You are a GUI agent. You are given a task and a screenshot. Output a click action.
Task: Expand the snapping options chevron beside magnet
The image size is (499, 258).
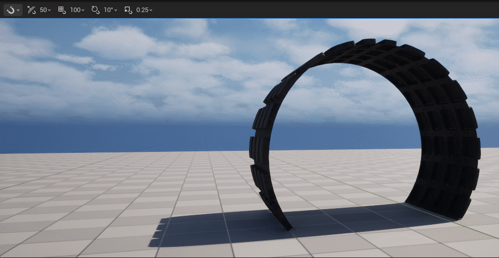coord(18,10)
